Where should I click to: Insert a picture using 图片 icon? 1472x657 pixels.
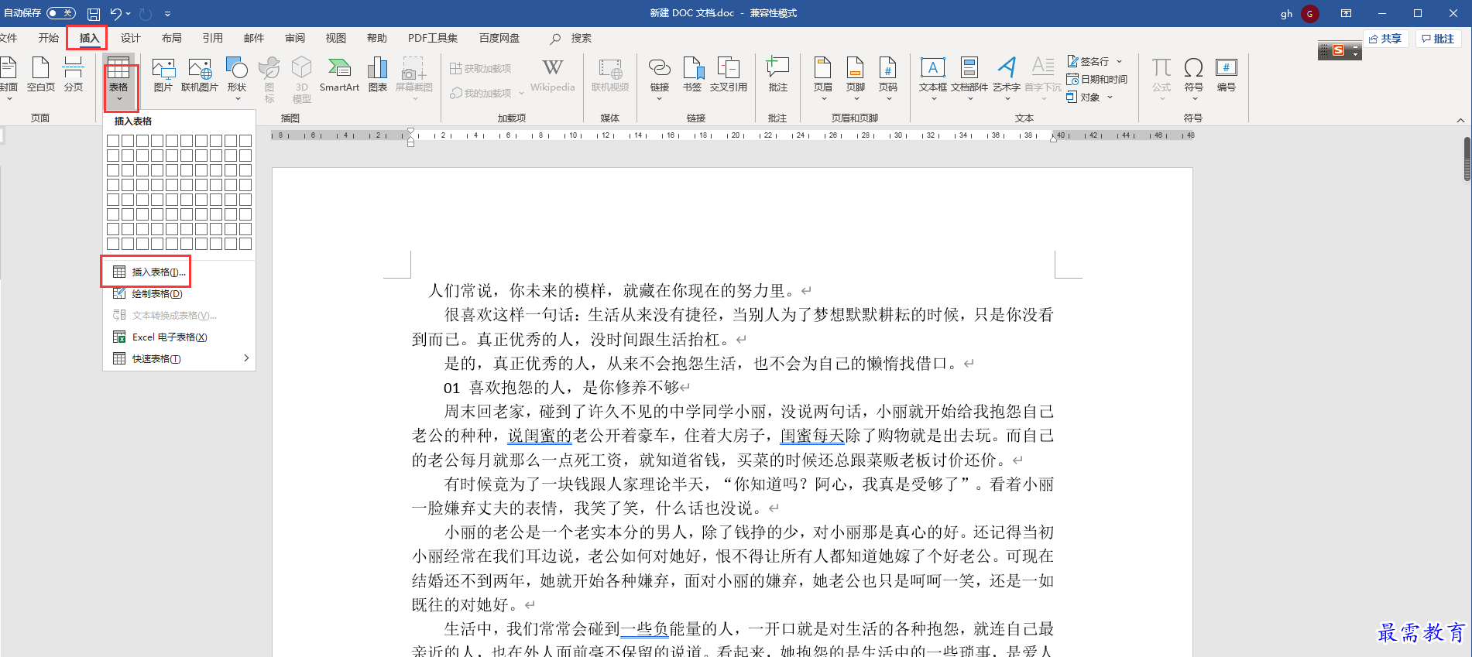coord(163,75)
